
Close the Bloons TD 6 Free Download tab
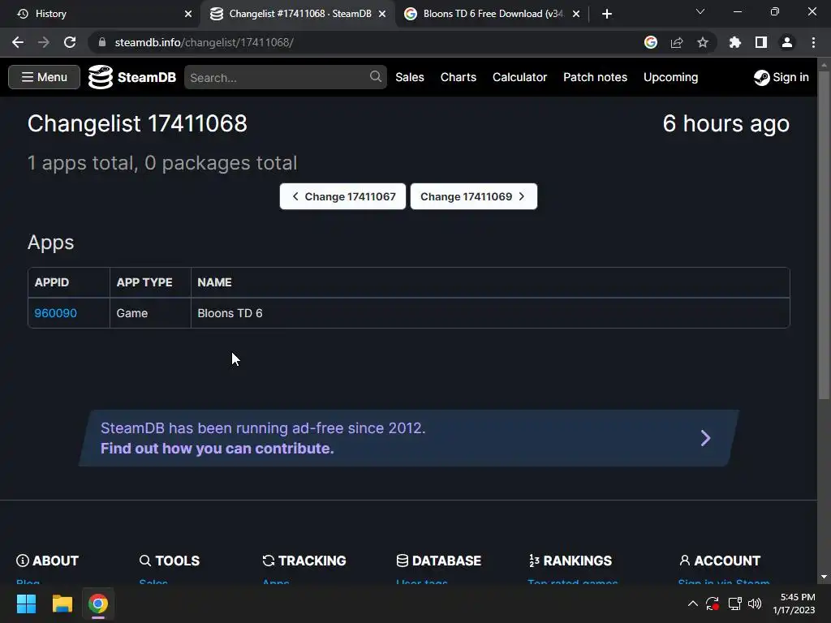click(x=576, y=14)
